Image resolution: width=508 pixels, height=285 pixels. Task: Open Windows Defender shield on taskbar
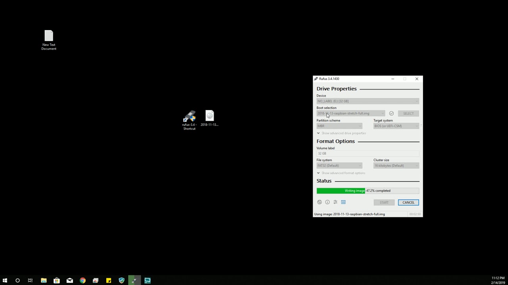121,280
